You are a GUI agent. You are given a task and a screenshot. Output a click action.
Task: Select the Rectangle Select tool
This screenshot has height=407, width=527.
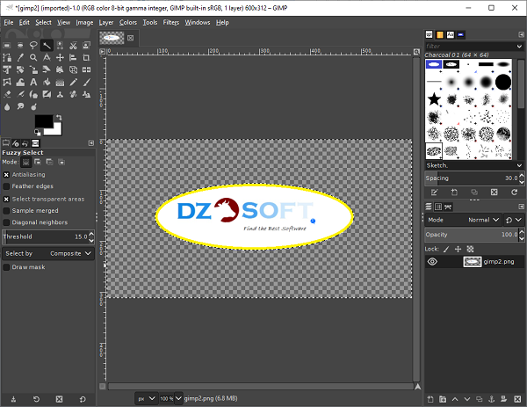[x=7, y=46]
